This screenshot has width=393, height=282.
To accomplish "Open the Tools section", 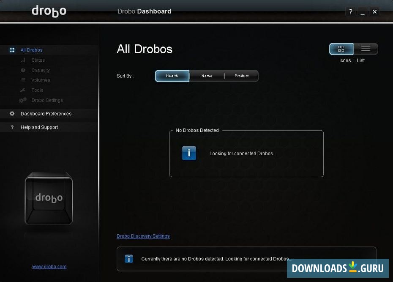I will [37, 90].
